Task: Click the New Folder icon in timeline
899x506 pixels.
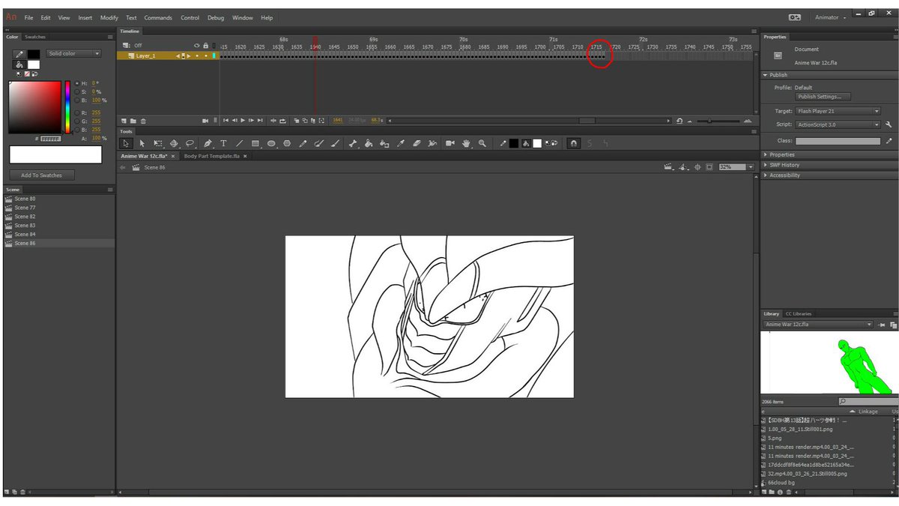Action: point(133,121)
